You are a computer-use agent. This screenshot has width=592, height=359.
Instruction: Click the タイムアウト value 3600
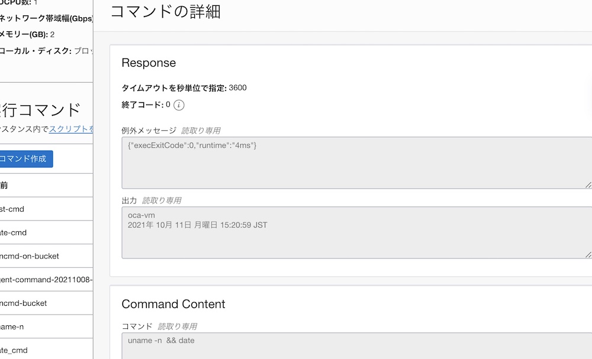pos(237,88)
